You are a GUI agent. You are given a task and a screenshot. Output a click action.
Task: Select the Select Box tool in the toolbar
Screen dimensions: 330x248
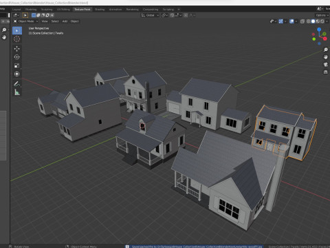(16, 30)
